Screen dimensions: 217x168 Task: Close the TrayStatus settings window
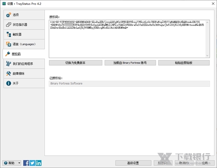pos(213,4)
